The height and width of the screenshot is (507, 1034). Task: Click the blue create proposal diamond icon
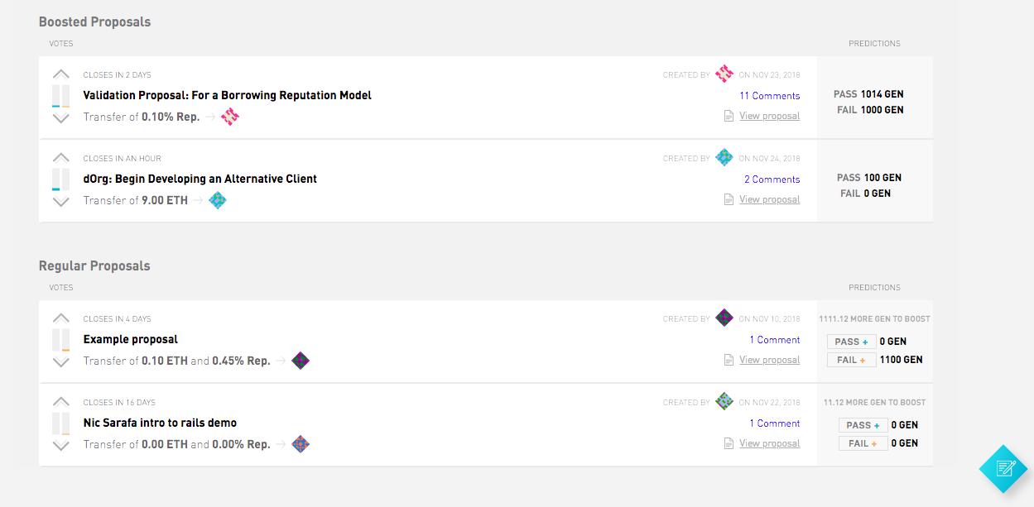click(1005, 468)
